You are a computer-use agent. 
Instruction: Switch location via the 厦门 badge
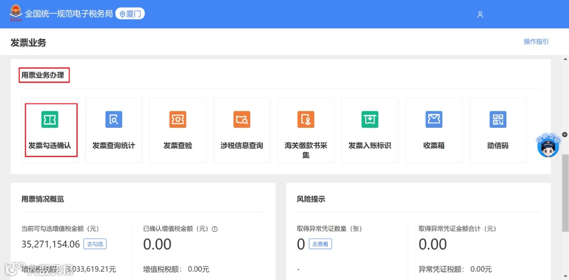point(130,14)
